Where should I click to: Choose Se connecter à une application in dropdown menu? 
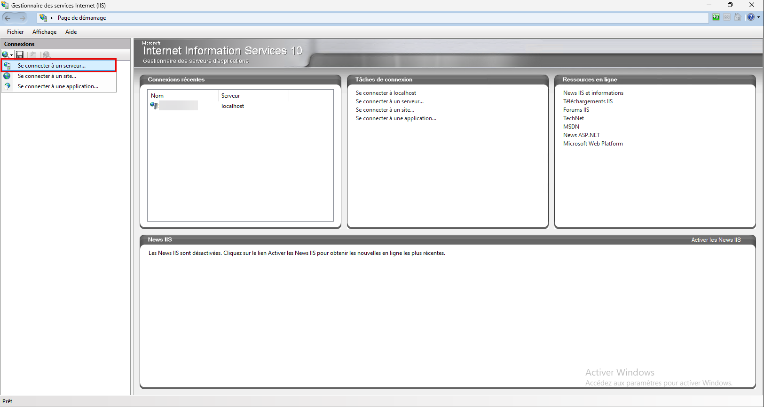(x=58, y=86)
